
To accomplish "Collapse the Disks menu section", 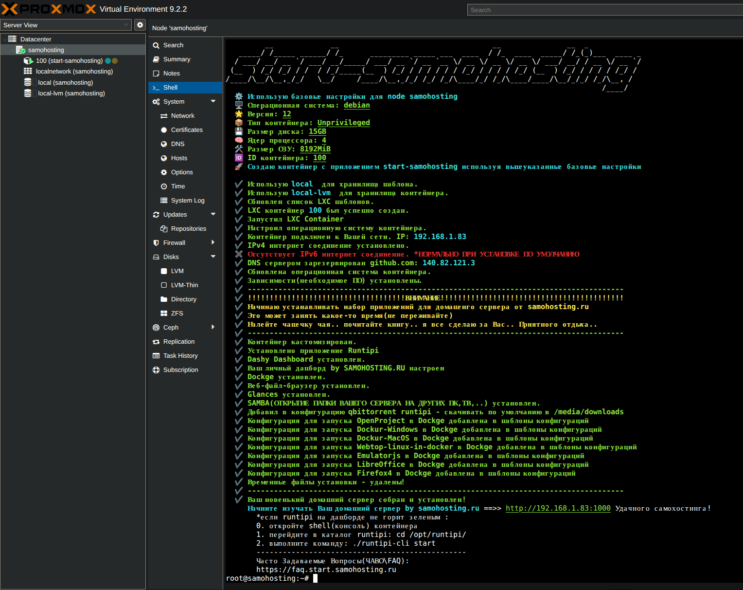I will pyautogui.click(x=213, y=257).
